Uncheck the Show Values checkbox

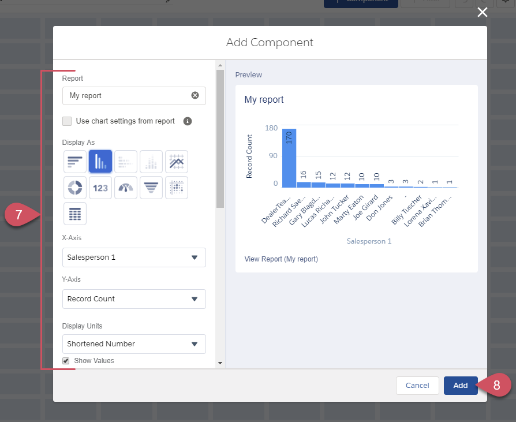66,361
